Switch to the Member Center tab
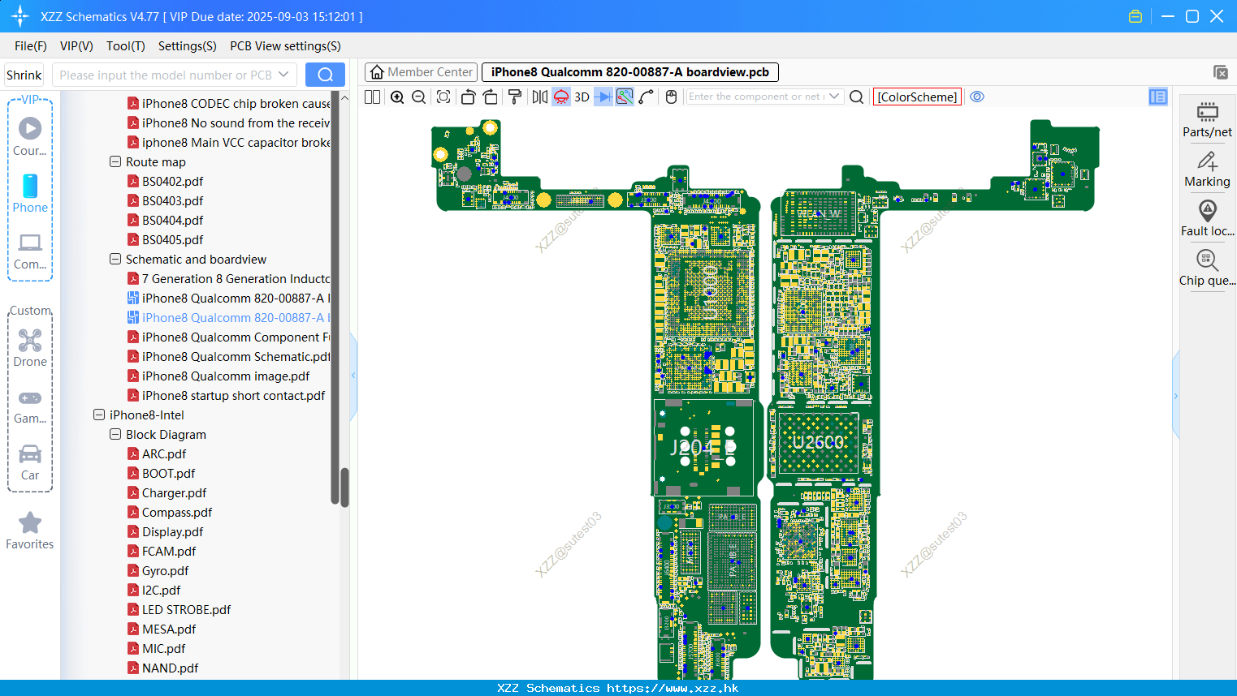 421,72
